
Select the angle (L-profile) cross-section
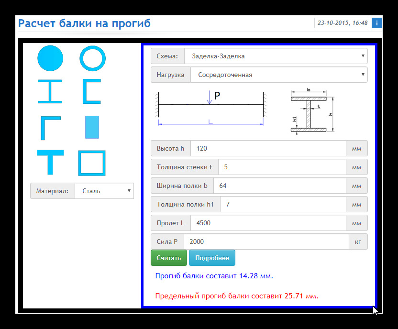pos(50,127)
